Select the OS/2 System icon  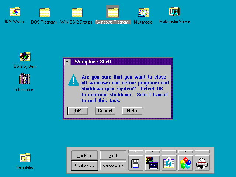[x=25, y=56]
